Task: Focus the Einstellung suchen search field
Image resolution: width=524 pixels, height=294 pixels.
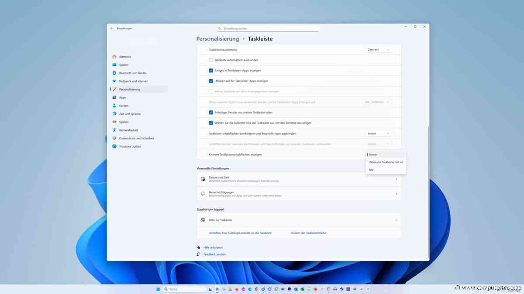Action: [x=268, y=29]
